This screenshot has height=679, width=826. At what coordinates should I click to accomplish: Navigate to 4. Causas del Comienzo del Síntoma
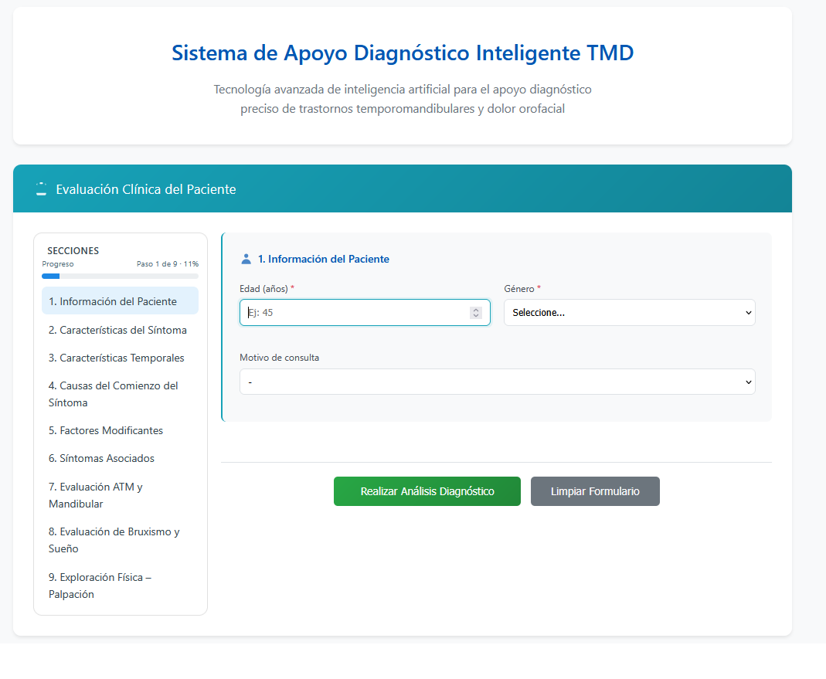pyautogui.click(x=113, y=394)
